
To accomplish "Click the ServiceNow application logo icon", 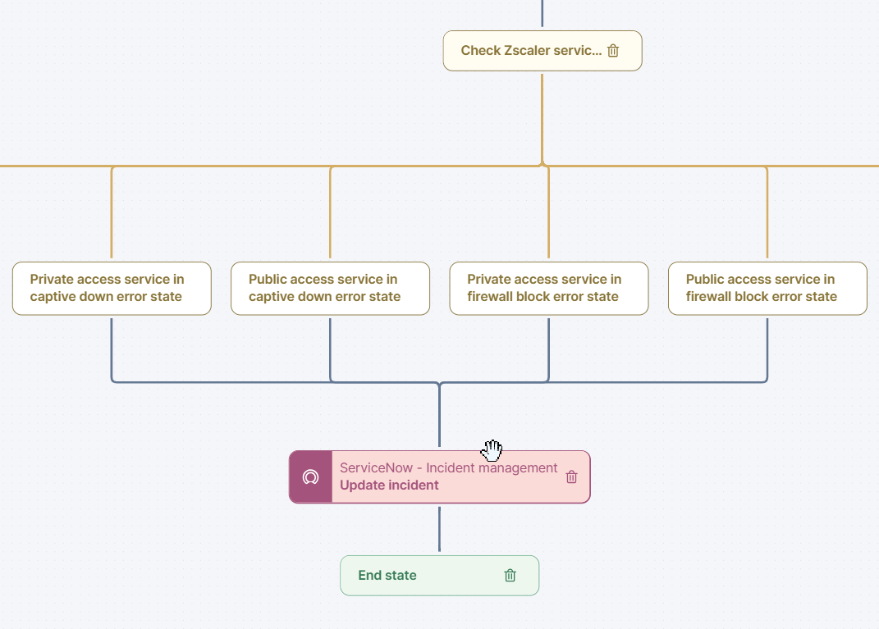I will click(x=310, y=476).
